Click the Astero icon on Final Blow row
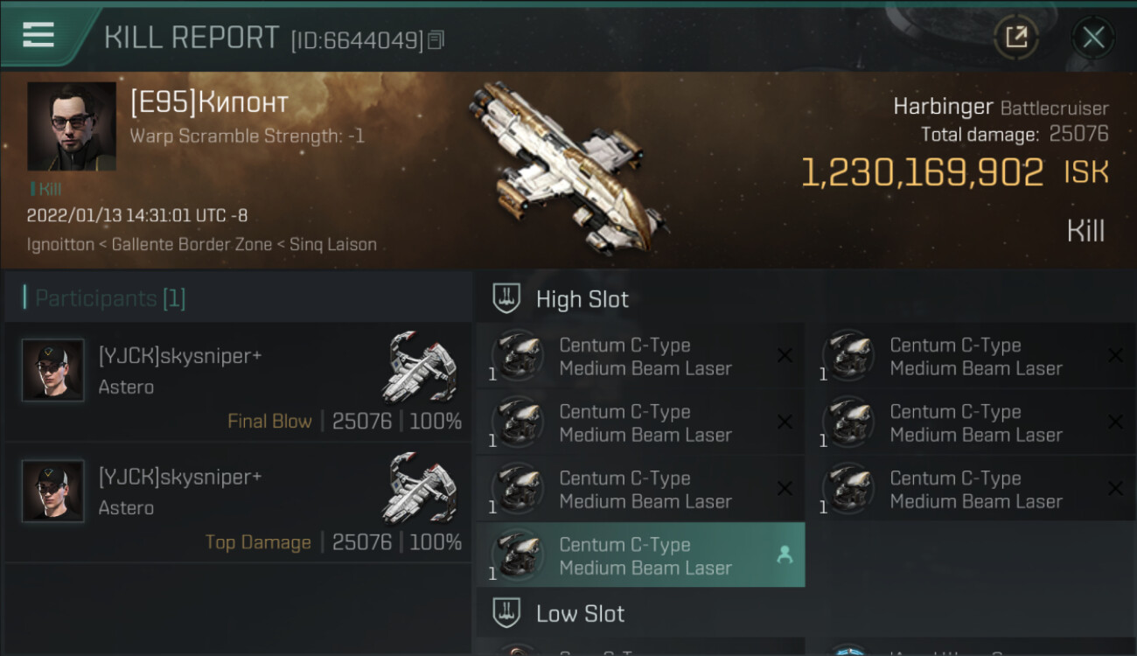 (x=422, y=367)
